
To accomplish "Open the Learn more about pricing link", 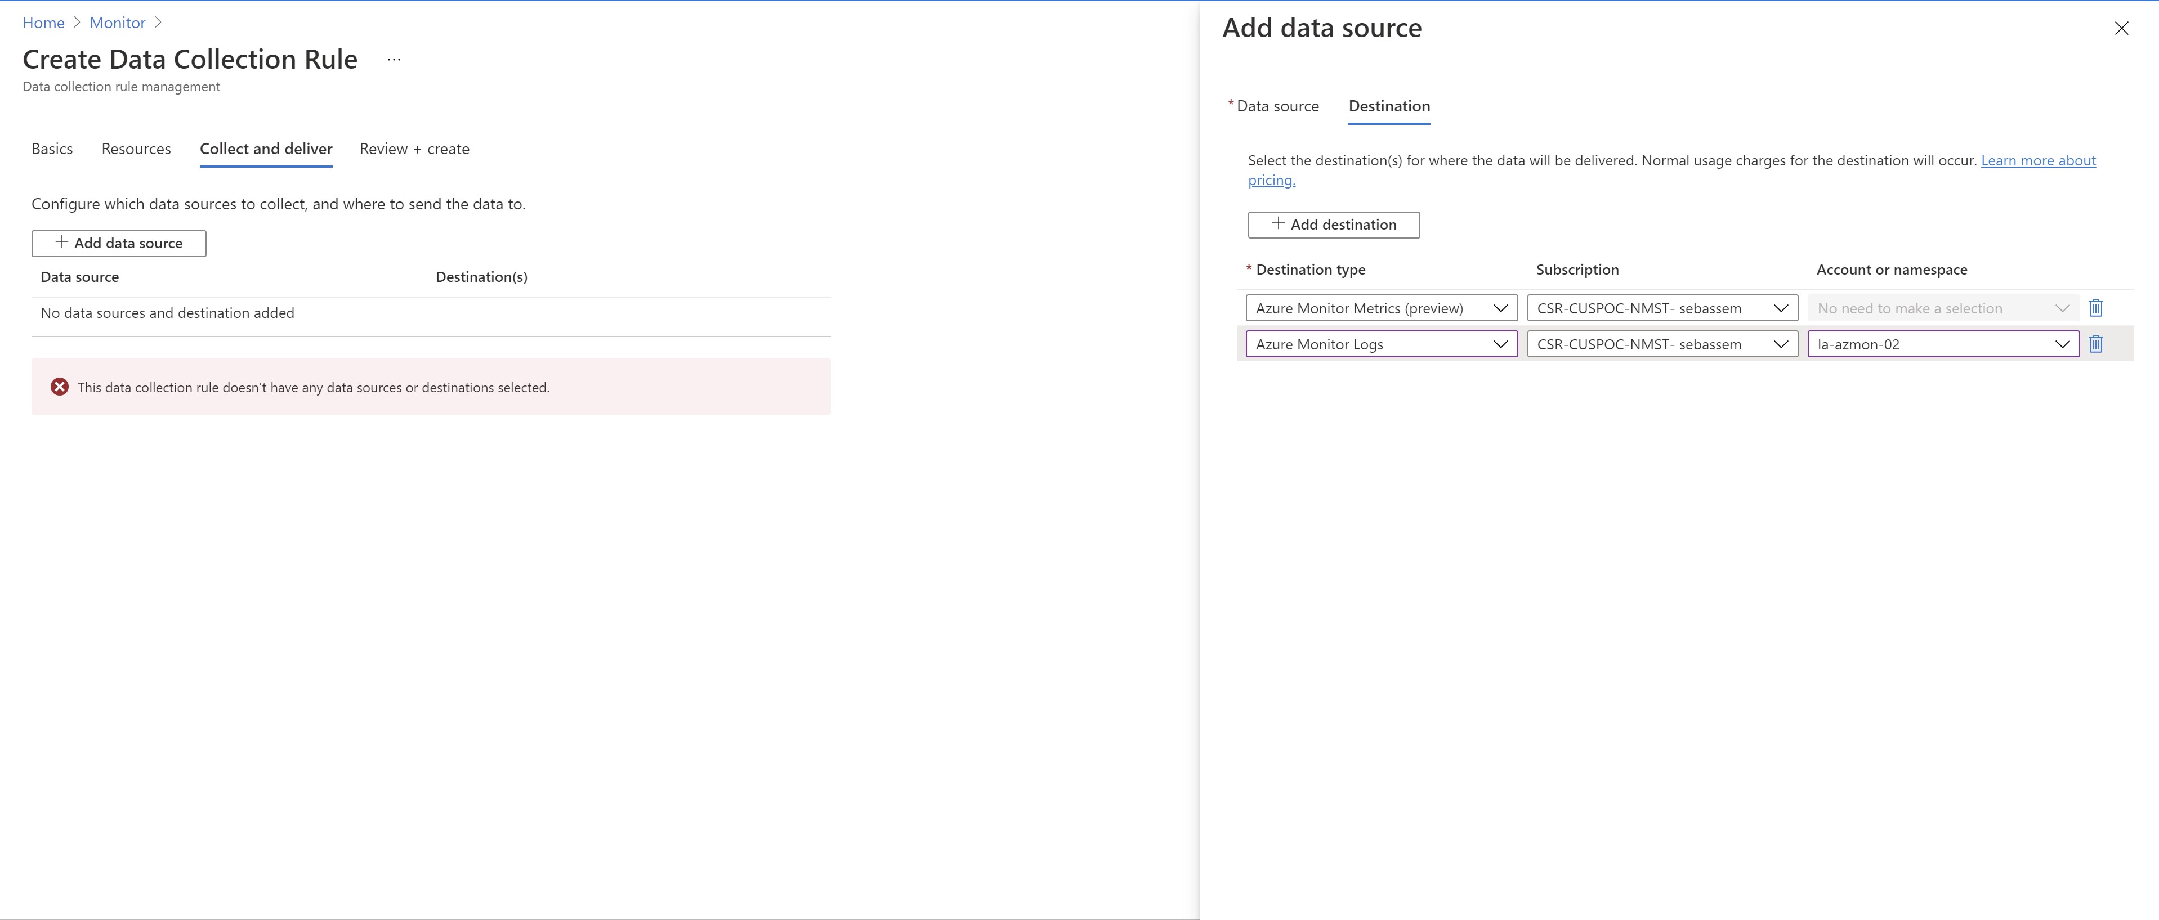I will [x=2037, y=161].
